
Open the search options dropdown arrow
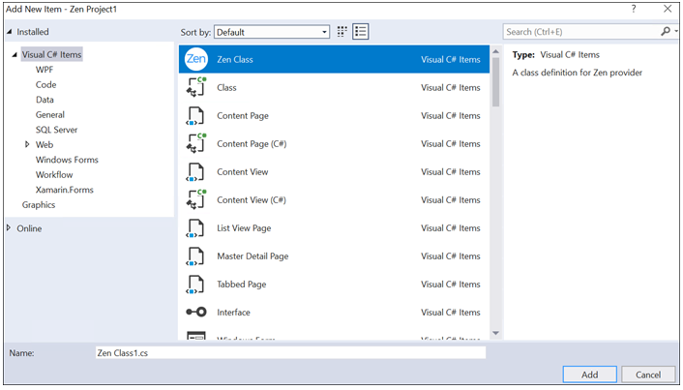(676, 31)
